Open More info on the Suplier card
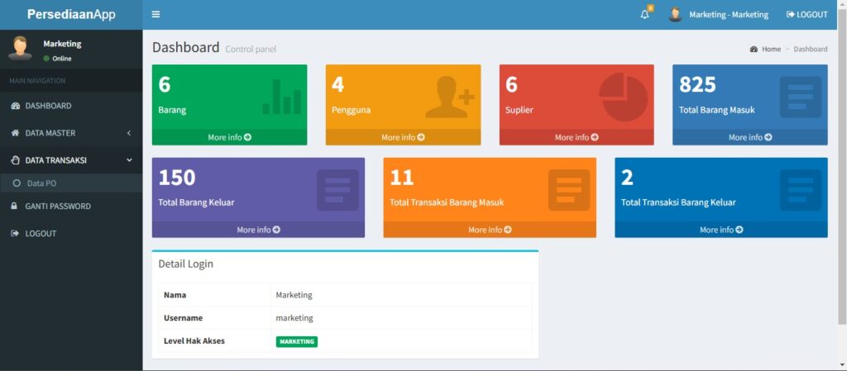 577,137
